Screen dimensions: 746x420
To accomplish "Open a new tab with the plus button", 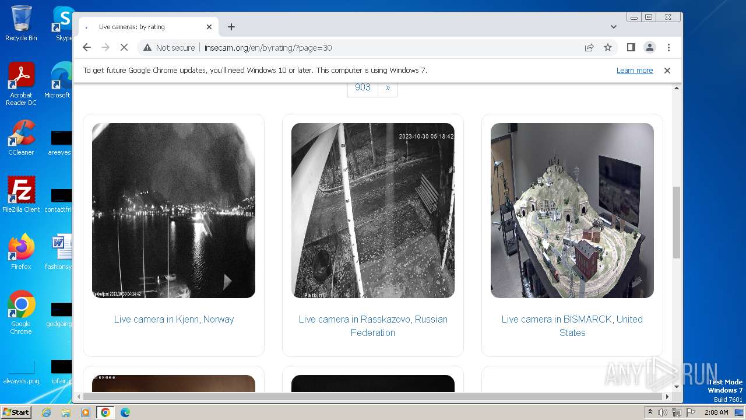I will (x=231, y=27).
